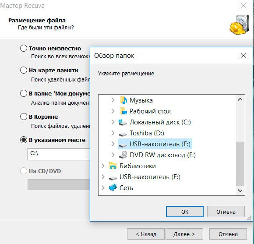Click the Recuva hard hat wizard icon

pyautogui.click(x=240, y=24)
